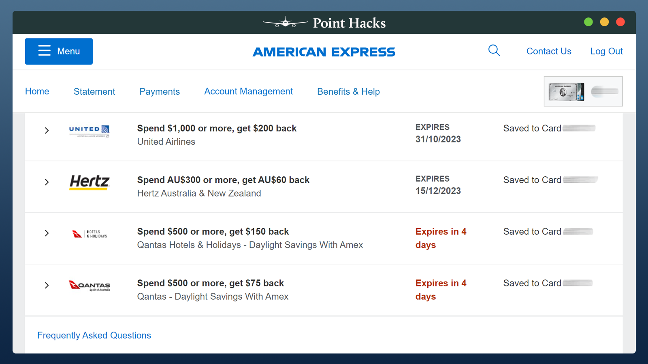
Task: Expand the Hertz offer chevron
Action: point(47,182)
